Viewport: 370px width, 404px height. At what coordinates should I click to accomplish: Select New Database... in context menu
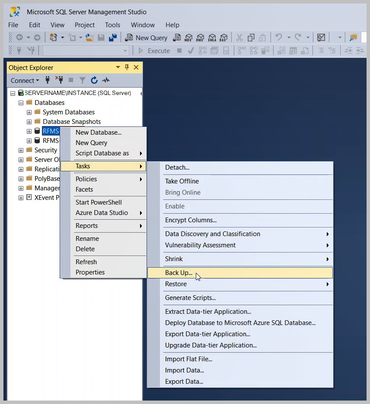point(103,133)
